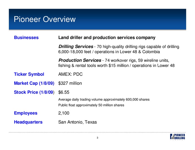Click the 'AMEX: PDC' value
Viewport: 195px width, 150px height.
click(70, 74)
